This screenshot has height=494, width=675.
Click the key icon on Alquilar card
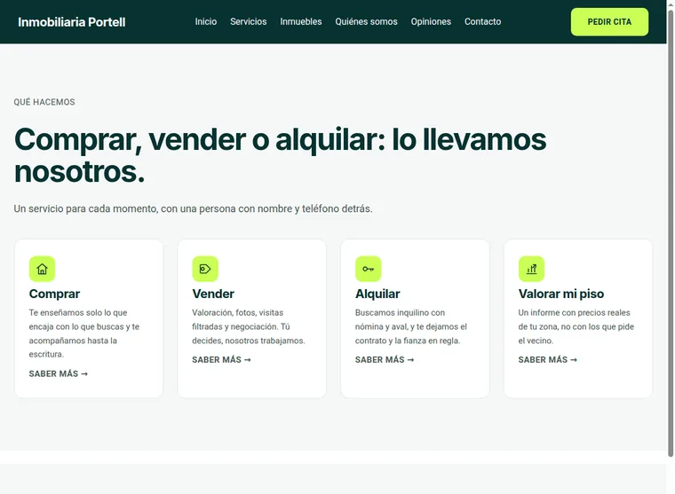[x=368, y=269]
